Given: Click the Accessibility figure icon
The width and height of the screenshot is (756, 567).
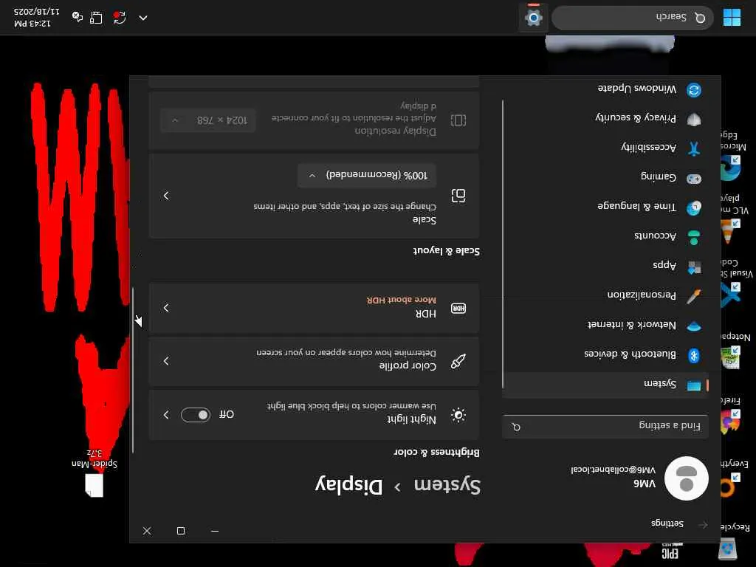Looking at the screenshot, I should pyautogui.click(x=694, y=148).
